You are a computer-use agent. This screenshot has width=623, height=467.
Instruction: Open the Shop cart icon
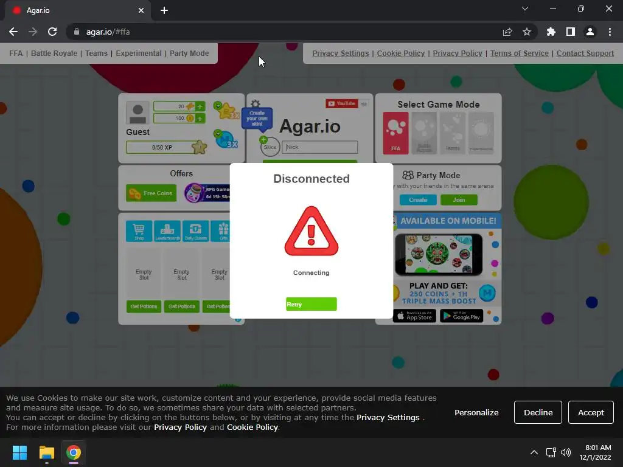pyautogui.click(x=139, y=230)
